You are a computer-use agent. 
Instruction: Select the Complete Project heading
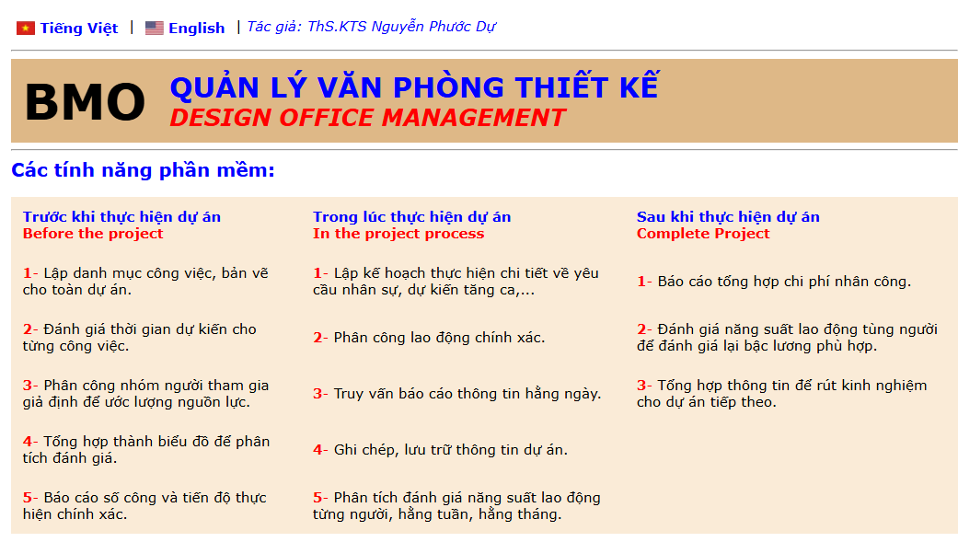pyautogui.click(x=703, y=234)
